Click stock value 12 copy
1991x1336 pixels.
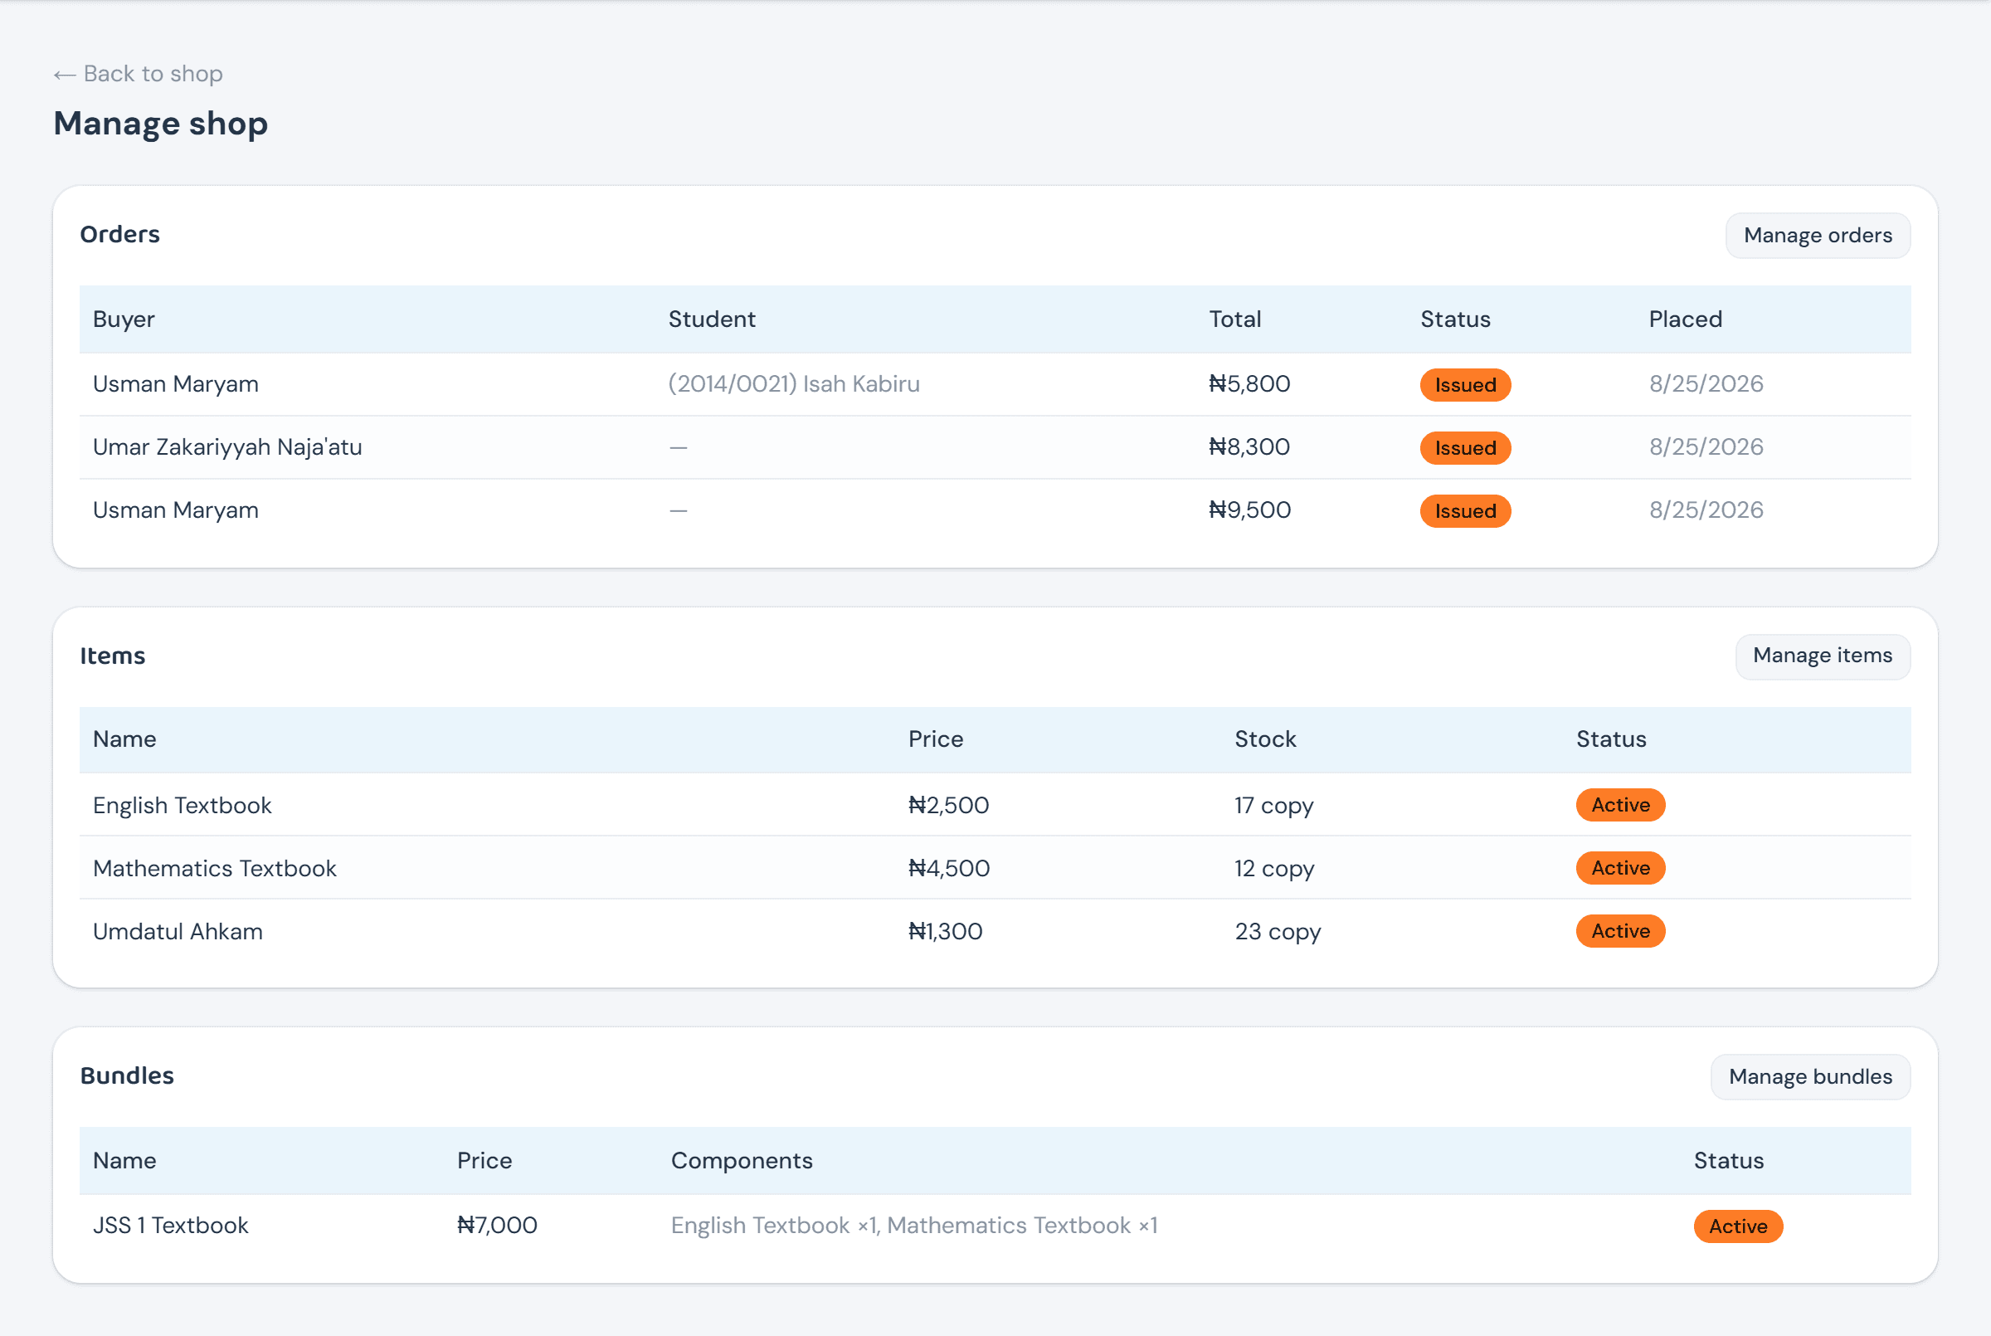click(x=1274, y=868)
